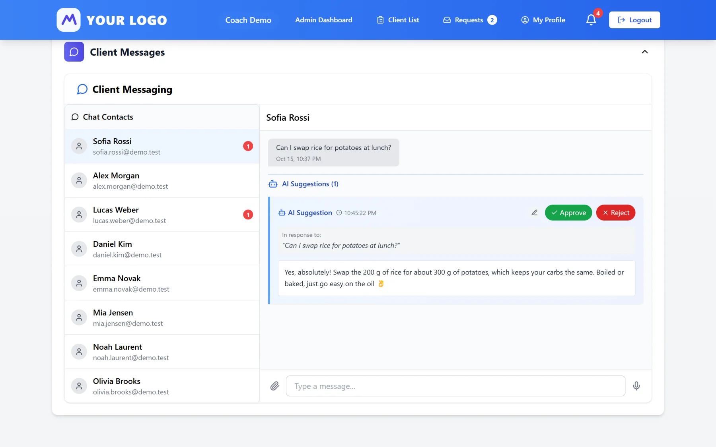Click Daniel Kim's avatar icon

tap(79, 249)
